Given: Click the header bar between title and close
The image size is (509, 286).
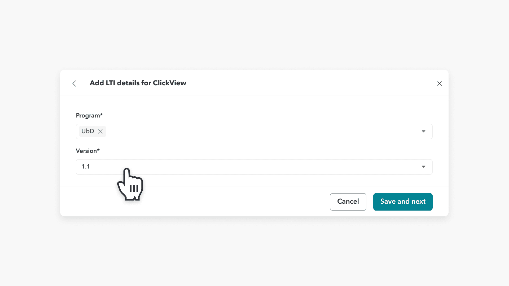Looking at the screenshot, I should point(305,83).
